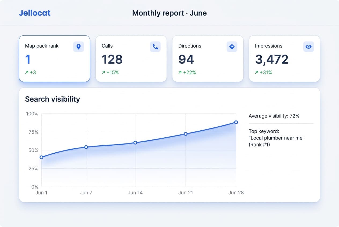Click the 'Jun 7' x-axis label
The image size is (339, 227).
coord(86,192)
